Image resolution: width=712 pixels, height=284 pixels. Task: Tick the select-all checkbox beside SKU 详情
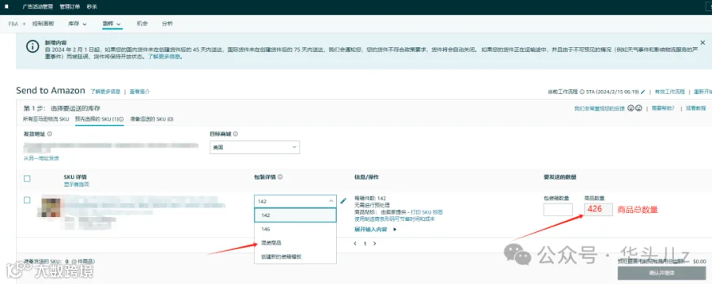coord(27,179)
